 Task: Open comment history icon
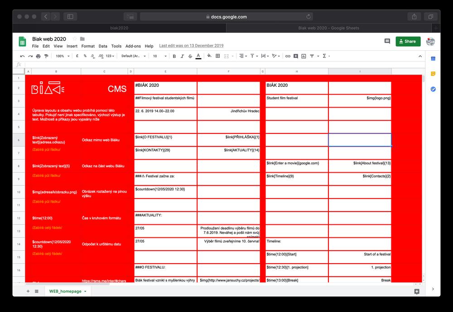[x=387, y=42]
